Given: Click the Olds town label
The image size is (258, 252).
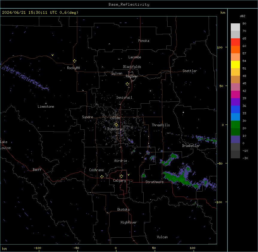Looking at the screenshot, I should (116, 118).
